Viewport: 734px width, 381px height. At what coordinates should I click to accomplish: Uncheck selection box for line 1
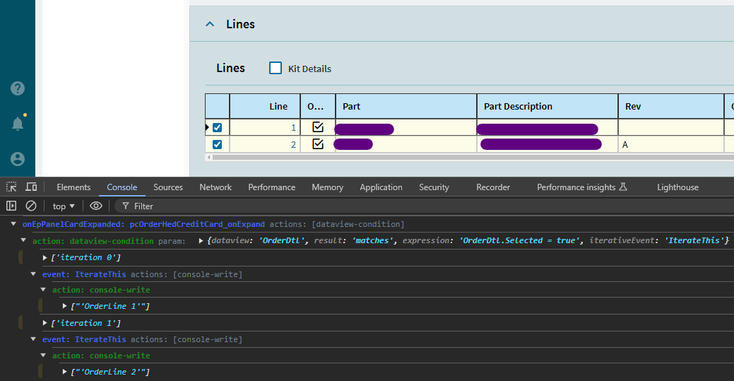218,128
